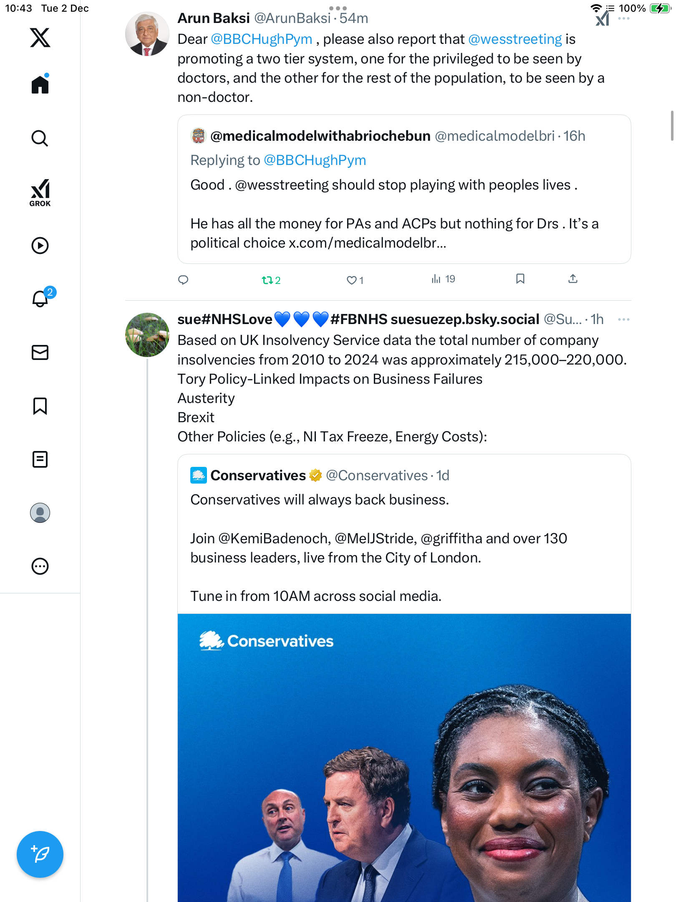Open the Search magnifier in sidebar
Image resolution: width=676 pixels, height=902 pixels.
(x=40, y=138)
